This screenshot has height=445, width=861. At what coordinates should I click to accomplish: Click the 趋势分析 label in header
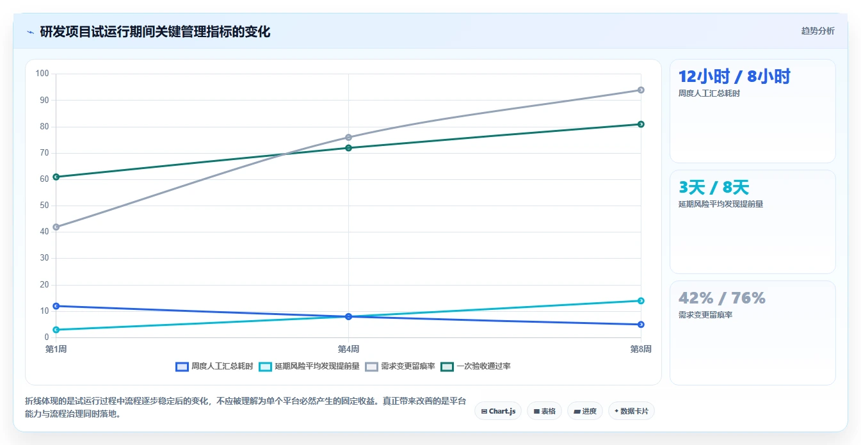(x=817, y=31)
